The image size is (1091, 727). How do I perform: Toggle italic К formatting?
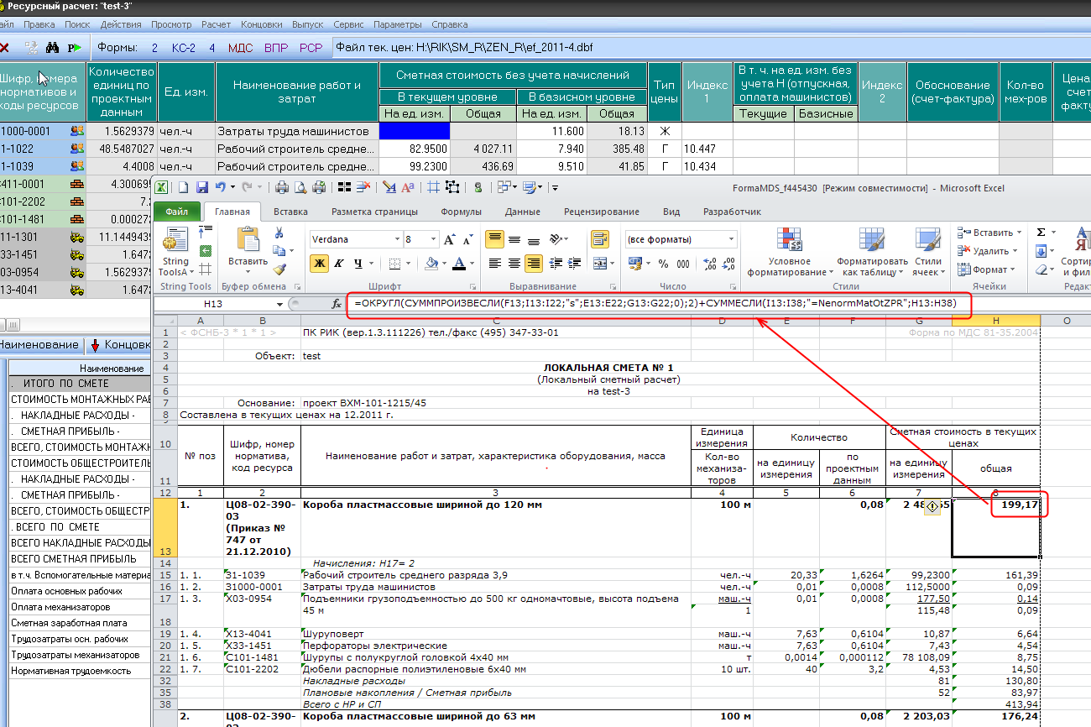pos(338,264)
